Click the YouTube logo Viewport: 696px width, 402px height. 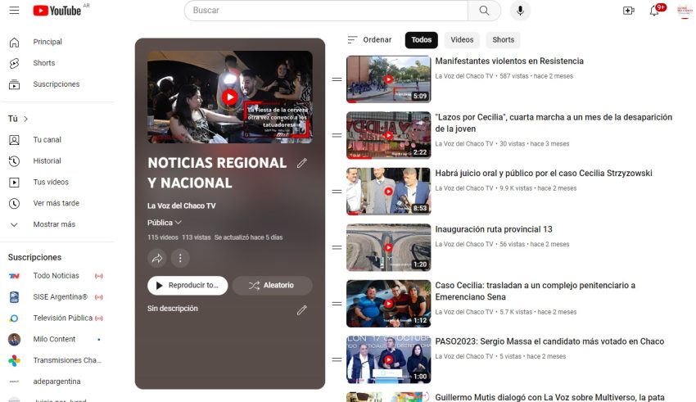(x=57, y=10)
